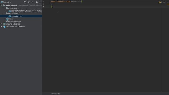Image resolution: width=169 pixels, height=95 pixels.
Task: Click the warning indicator in editor
Action: [x=160, y=2]
